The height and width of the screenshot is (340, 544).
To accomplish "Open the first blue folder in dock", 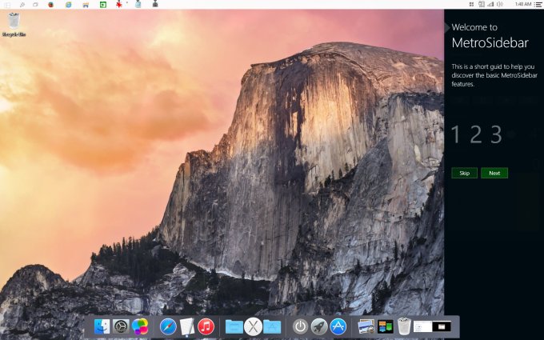I will pos(234,327).
